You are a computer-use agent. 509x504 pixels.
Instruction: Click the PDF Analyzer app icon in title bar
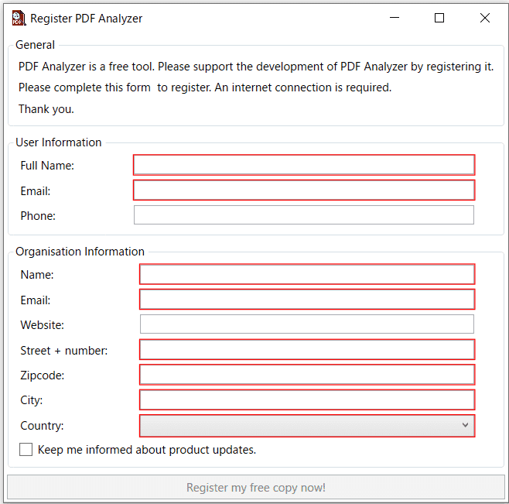[x=19, y=19]
